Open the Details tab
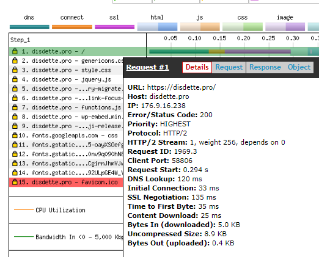This screenshot has width=319, height=257. [197, 67]
